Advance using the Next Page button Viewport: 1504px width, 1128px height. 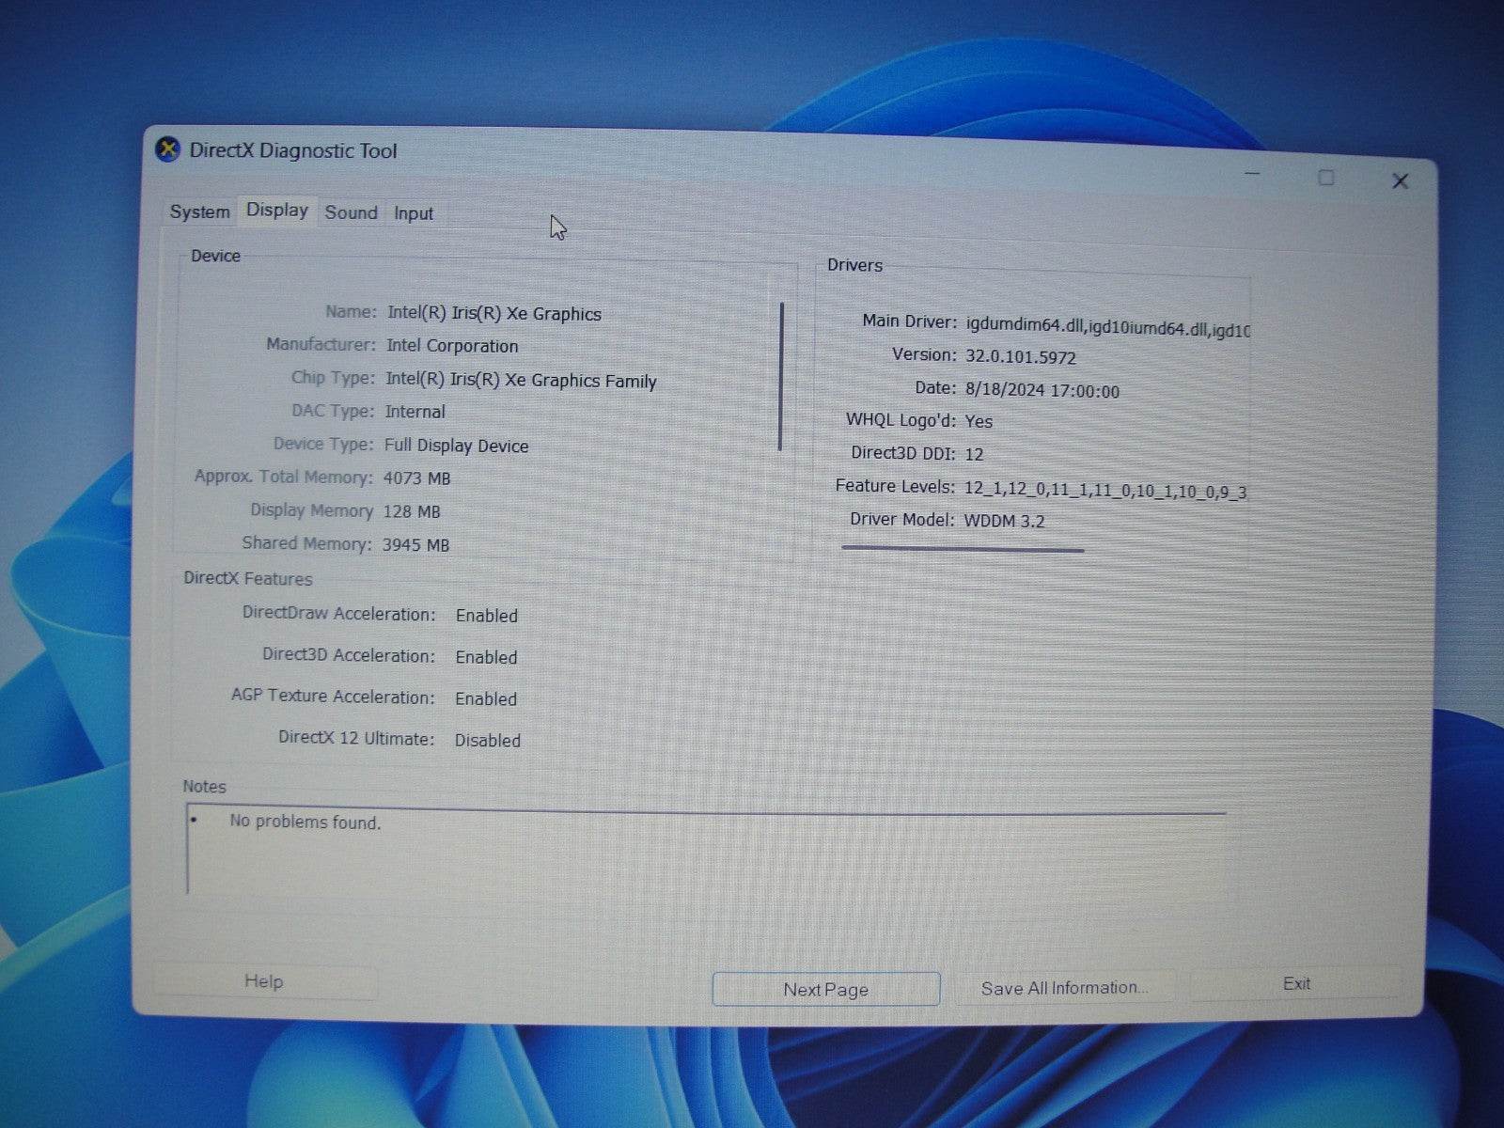click(x=825, y=989)
